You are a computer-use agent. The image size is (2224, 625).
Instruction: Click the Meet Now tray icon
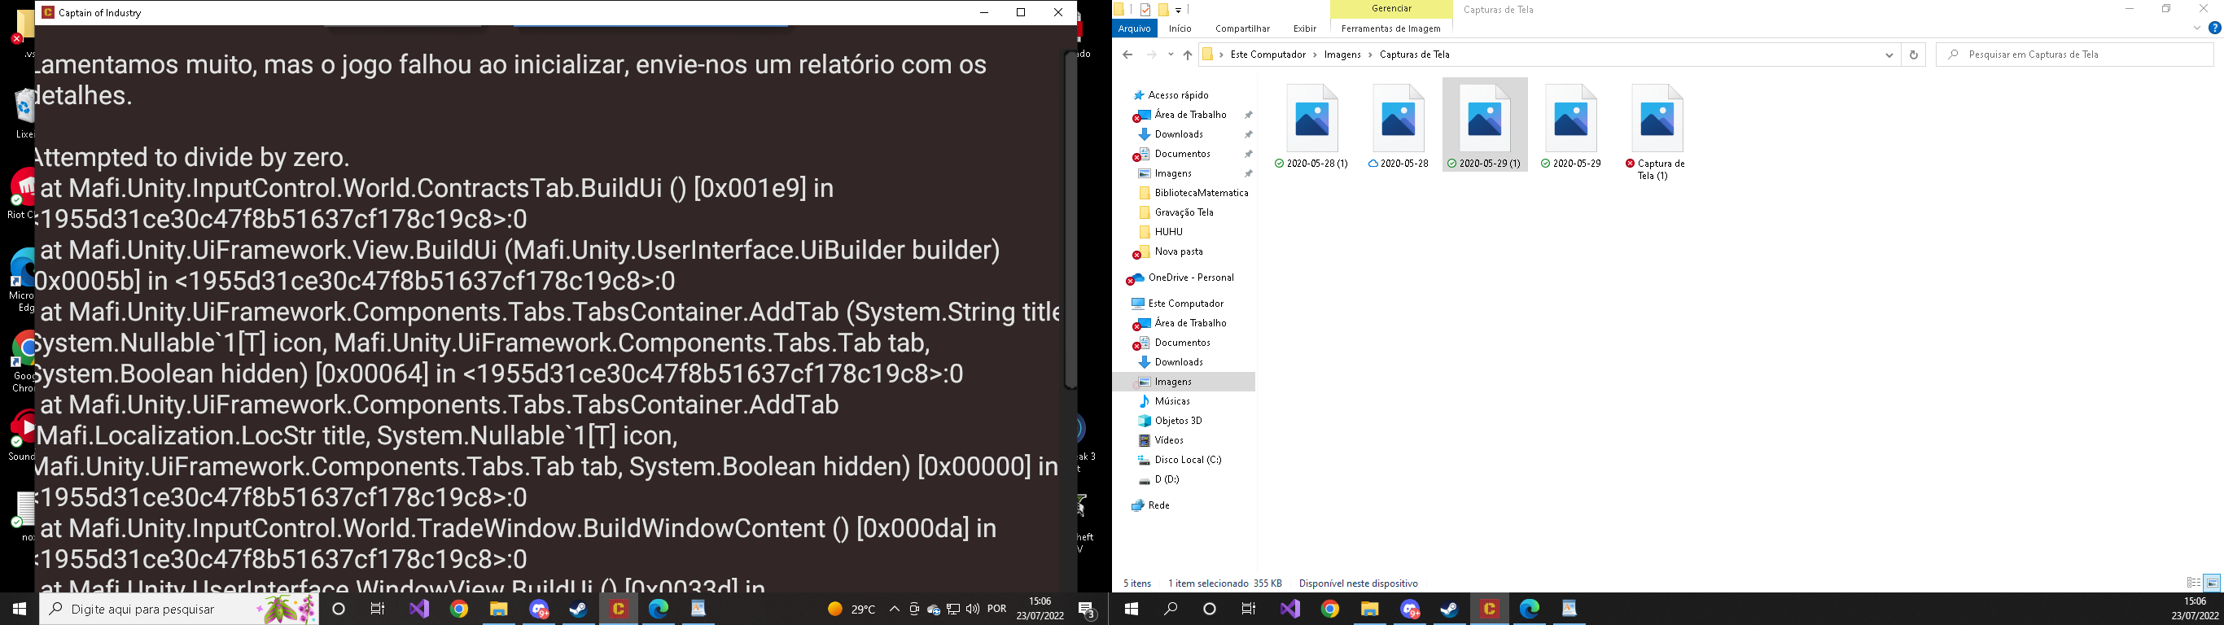pos(914,609)
